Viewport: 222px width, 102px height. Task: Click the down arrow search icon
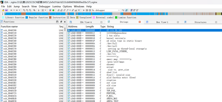tap(38, 10)
